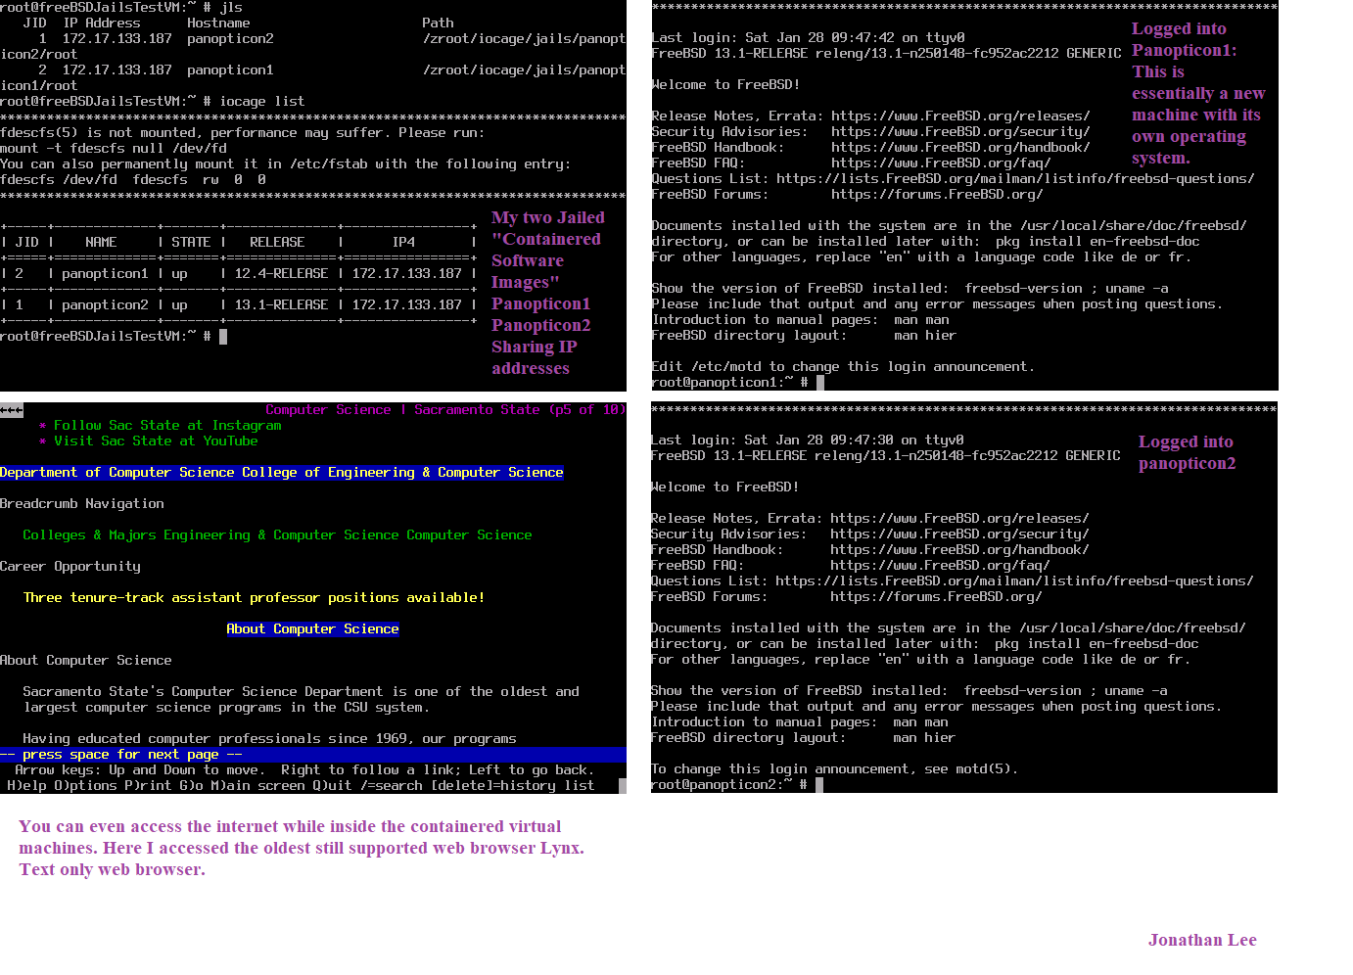Viewport: 1353px width, 975px height.
Task: Click the back arrows indicator in Lynx
Action: 11,410
